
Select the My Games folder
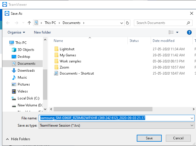pyautogui.click(x=68, y=55)
